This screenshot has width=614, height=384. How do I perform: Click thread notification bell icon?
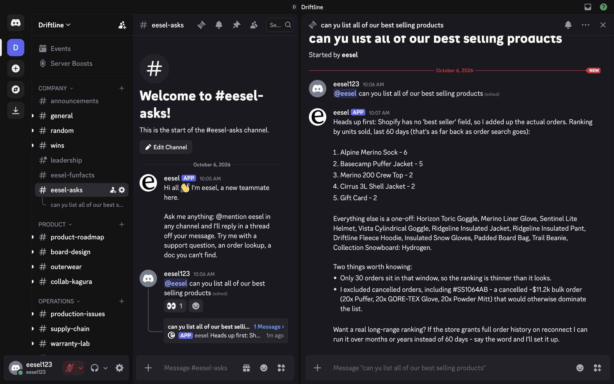pos(568,25)
